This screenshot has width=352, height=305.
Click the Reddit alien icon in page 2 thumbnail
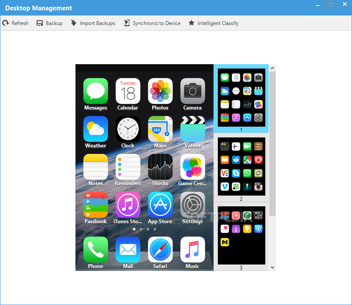pyautogui.click(x=236, y=160)
